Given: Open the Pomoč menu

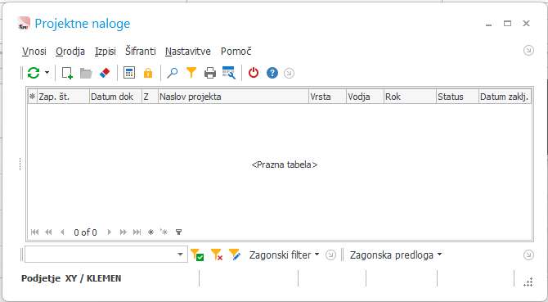Looking at the screenshot, I should [x=236, y=52].
